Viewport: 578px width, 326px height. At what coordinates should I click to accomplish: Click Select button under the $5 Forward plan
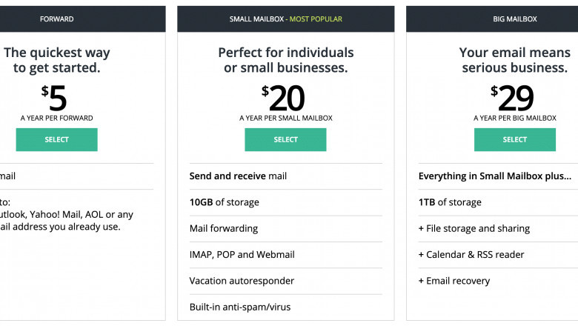coord(56,139)
